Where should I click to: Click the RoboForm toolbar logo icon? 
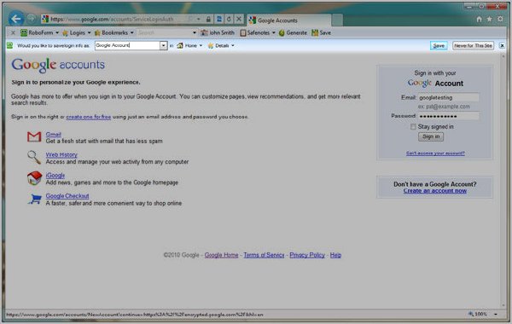[24, 32]
